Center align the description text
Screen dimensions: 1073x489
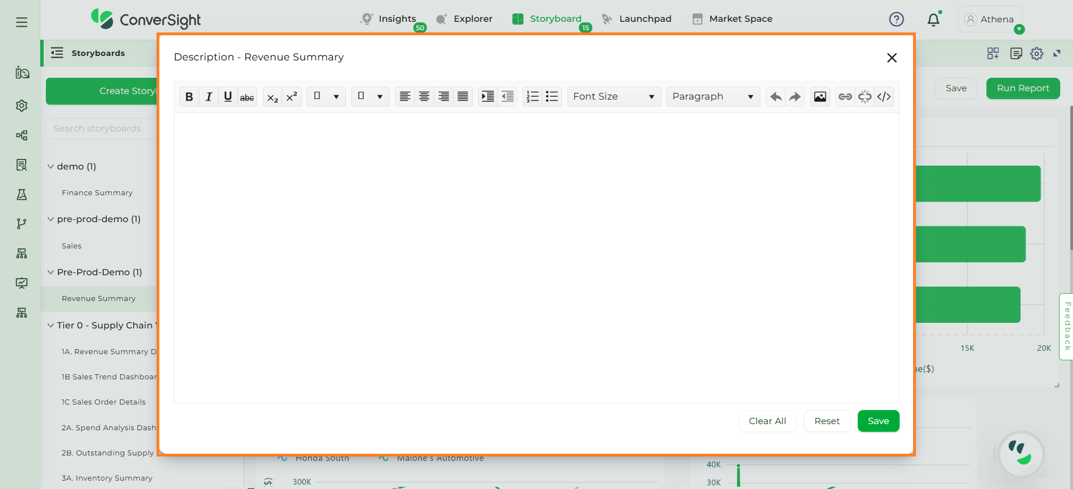pos(424,97)
